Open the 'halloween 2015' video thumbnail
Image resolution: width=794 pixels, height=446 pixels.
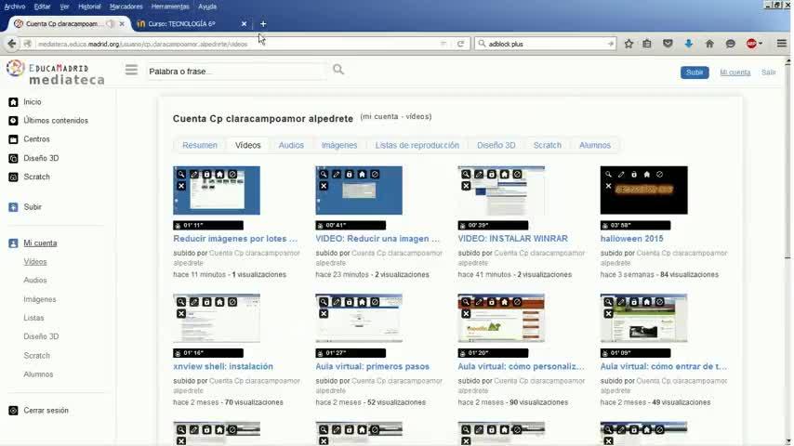pos(643,190)
